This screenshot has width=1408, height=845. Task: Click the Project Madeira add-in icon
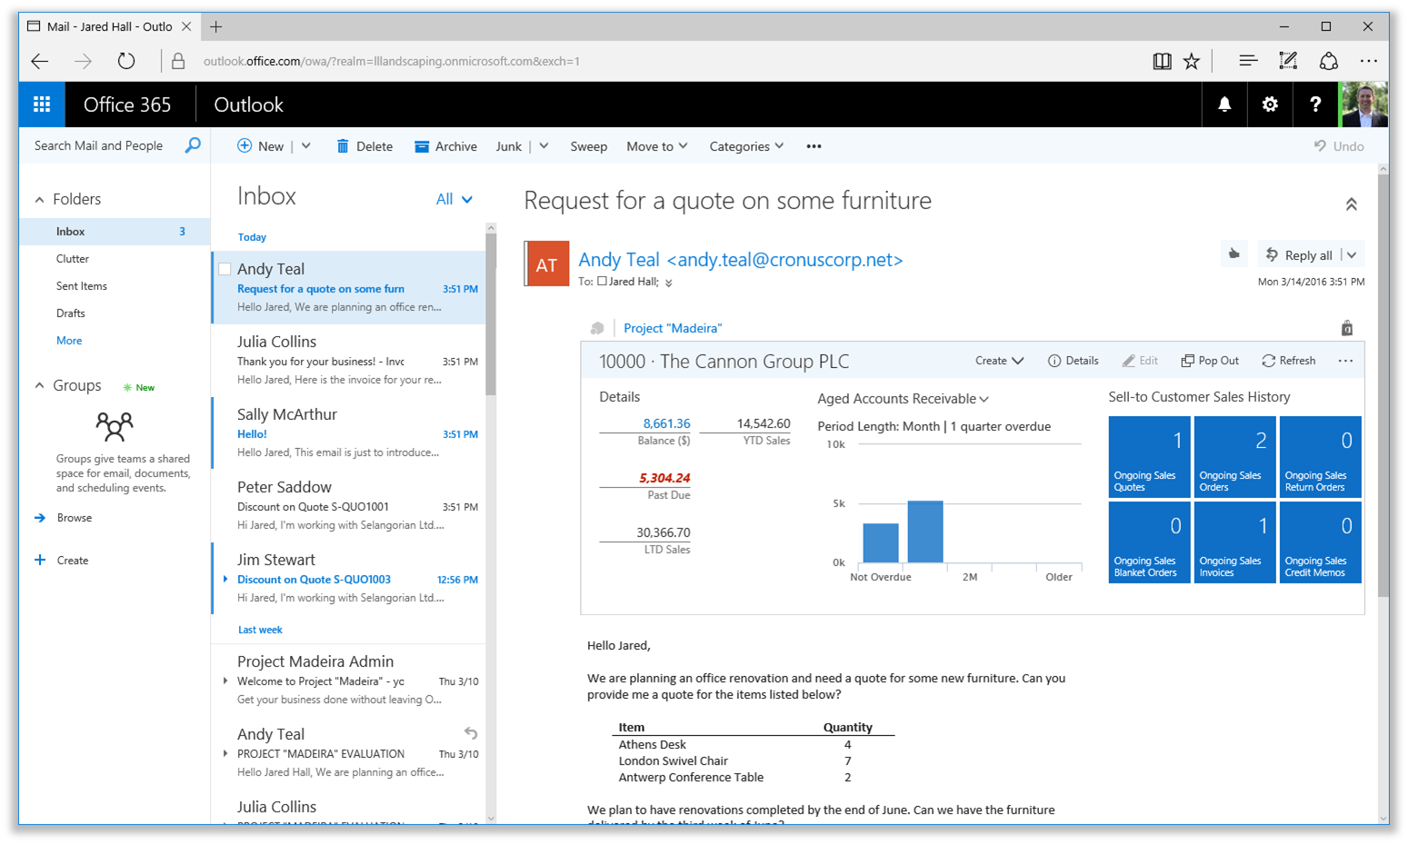(x=597, y=328)
